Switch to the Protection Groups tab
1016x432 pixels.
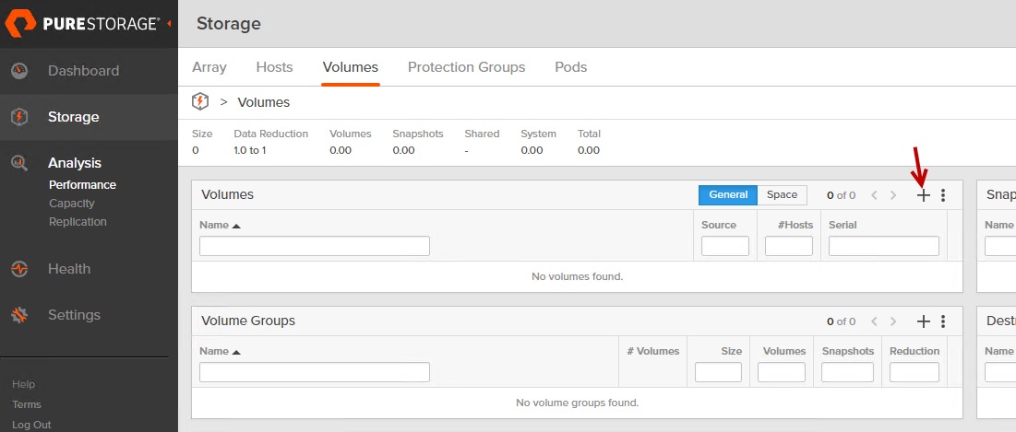pos(467,67)
